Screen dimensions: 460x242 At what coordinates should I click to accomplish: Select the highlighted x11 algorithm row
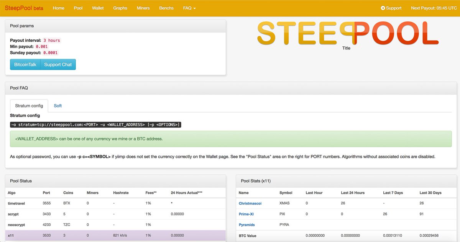pos(115,235)
